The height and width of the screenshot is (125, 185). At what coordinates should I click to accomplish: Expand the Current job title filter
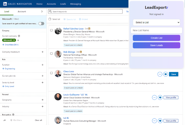tap(42, 76)
